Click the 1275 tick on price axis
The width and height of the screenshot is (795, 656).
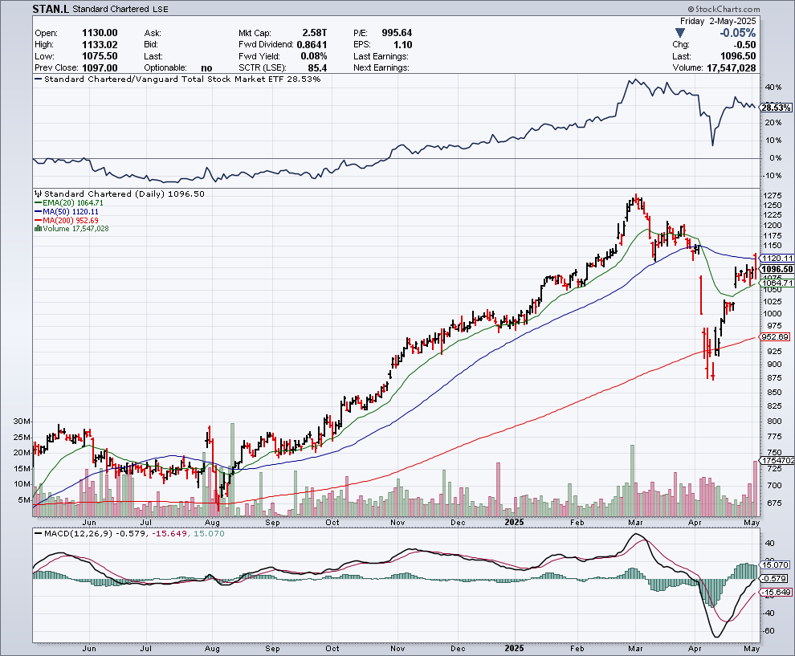[x=772, y=196]
